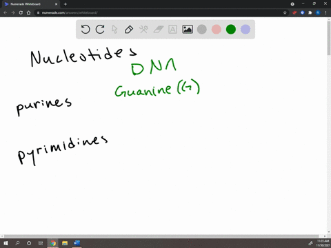The height and width of the screenshot is (248, 331).
Task: Undo the last whiteboard stroke
Action: pyautogui.click(x=86, y=30)
